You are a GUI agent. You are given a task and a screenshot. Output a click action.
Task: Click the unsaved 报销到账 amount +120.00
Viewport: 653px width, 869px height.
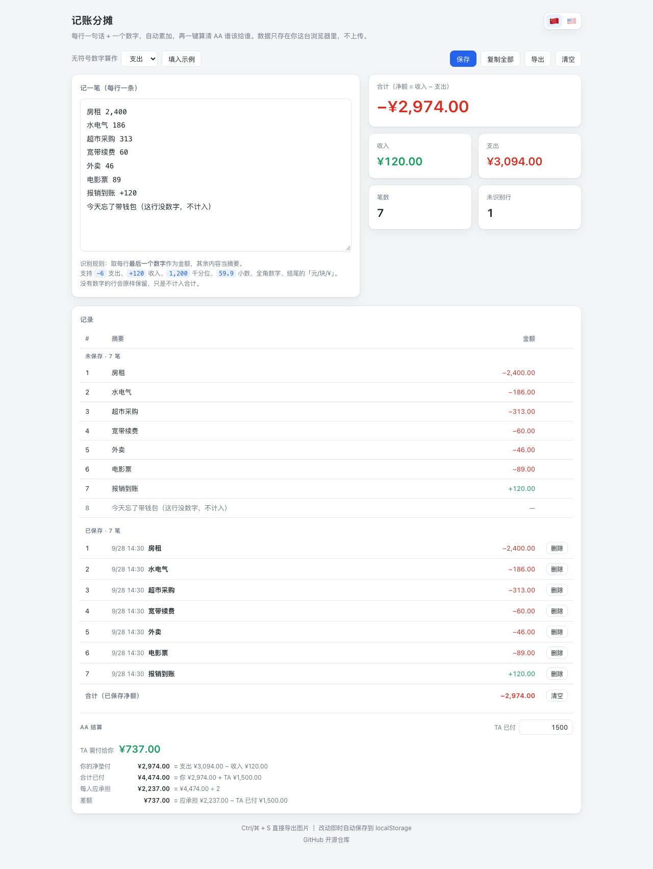(522, 489)
